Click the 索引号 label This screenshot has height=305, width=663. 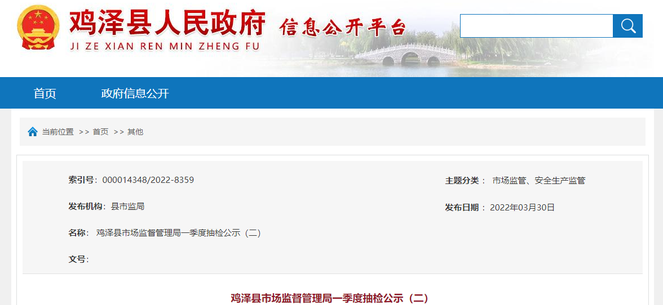tap(81, 180)
